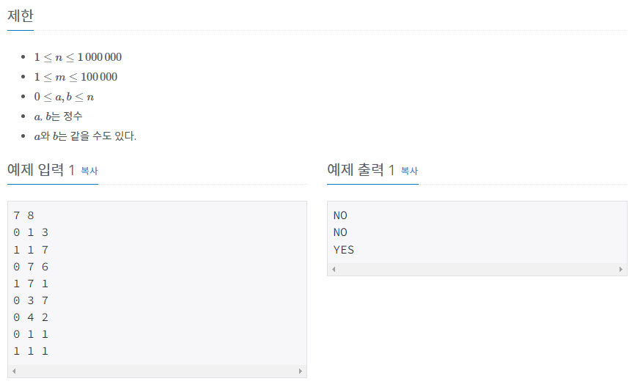The height and width of the screenshot is (384, 632).
Task: Click the constraint 1 ≤ m ≤ 100000
Action: click(x=76, y=77)
